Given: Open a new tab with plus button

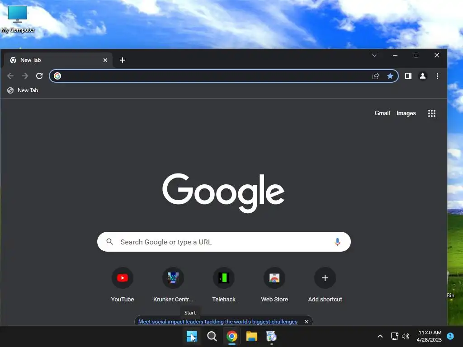Looking at the screenshot, I should pyautogui.click(x=123, y=60).
